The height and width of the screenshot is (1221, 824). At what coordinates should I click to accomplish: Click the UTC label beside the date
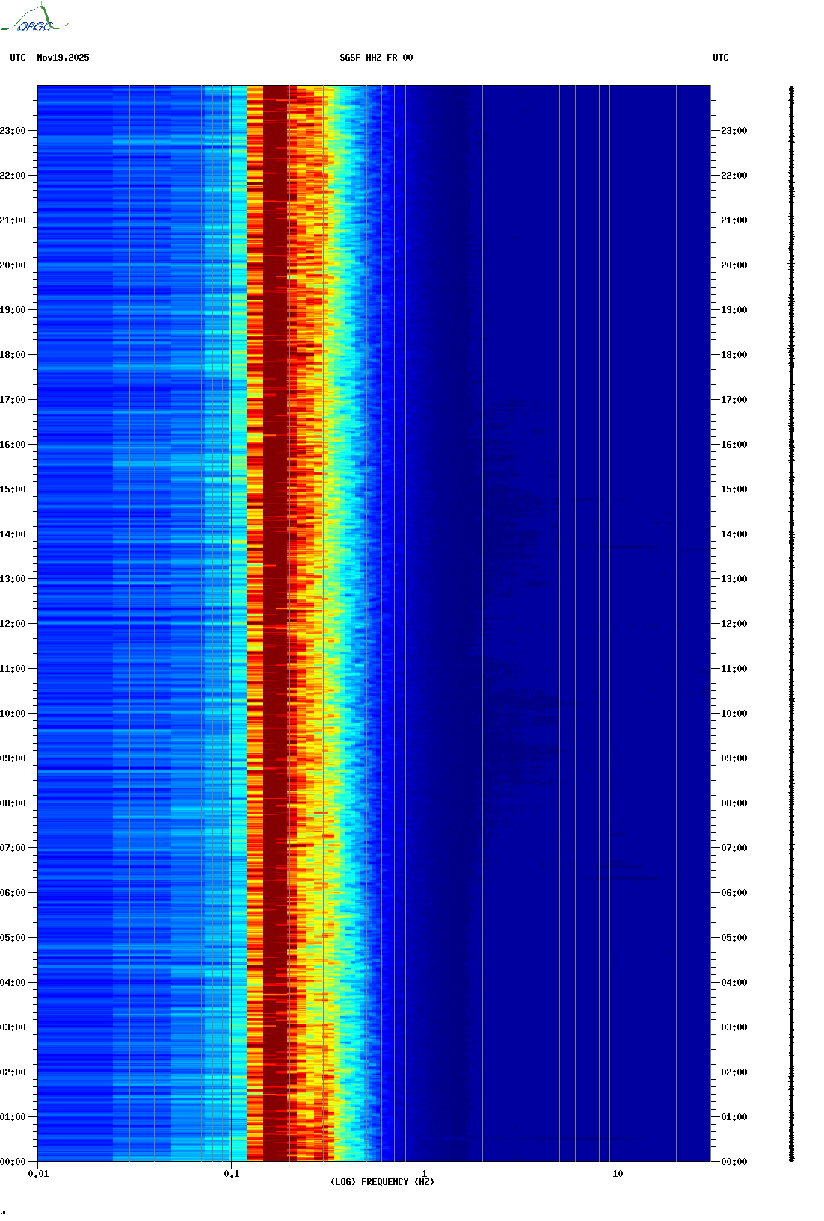click(18, 58)
